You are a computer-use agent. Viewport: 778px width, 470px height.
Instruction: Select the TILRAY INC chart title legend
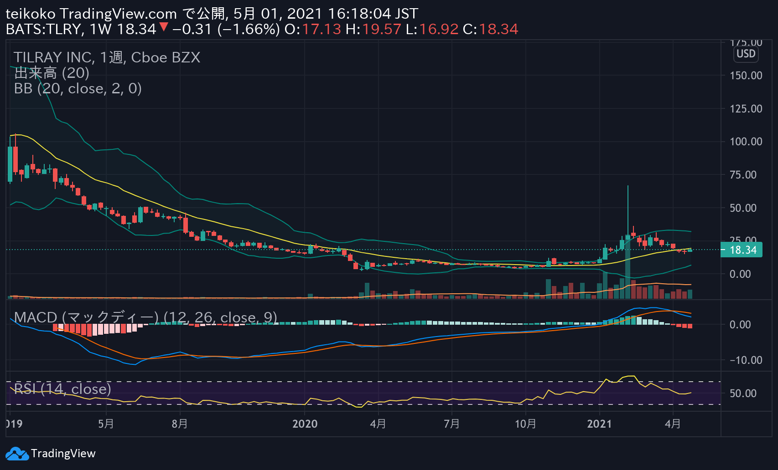[x=107, y=57]
